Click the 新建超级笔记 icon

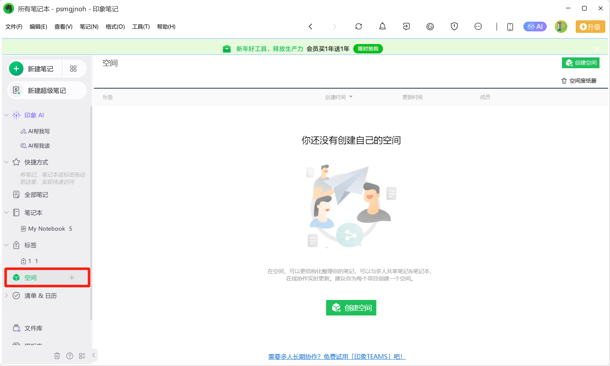pos(16,90)
